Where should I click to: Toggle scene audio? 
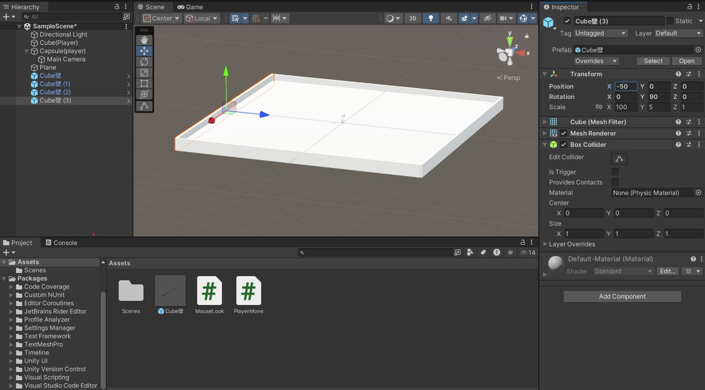[449, 18]
